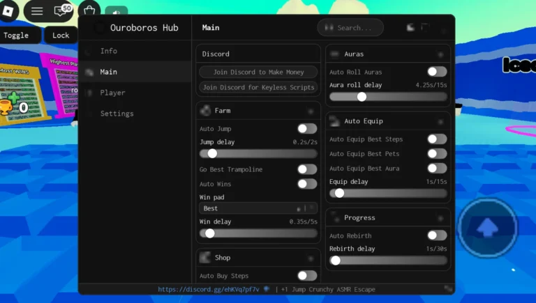Click the trophy wins counter icon

coord(6,108)
